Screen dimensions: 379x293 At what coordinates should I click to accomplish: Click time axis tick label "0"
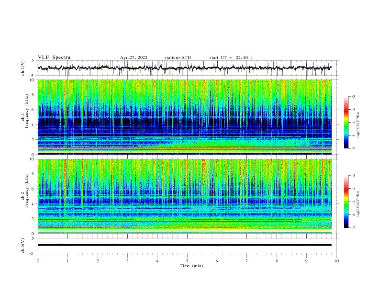tap(38, 261)
